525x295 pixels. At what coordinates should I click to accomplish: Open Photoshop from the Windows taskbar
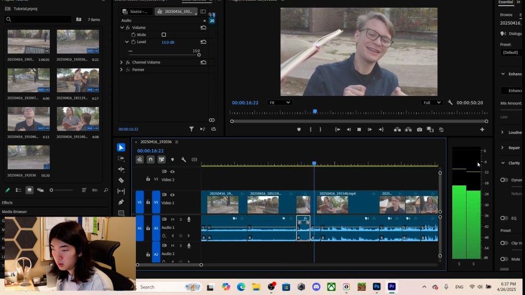click(377, 287)
